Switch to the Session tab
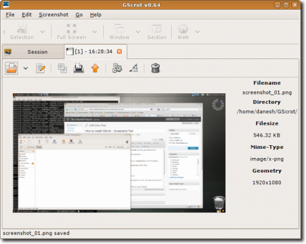 coord(33,52)
